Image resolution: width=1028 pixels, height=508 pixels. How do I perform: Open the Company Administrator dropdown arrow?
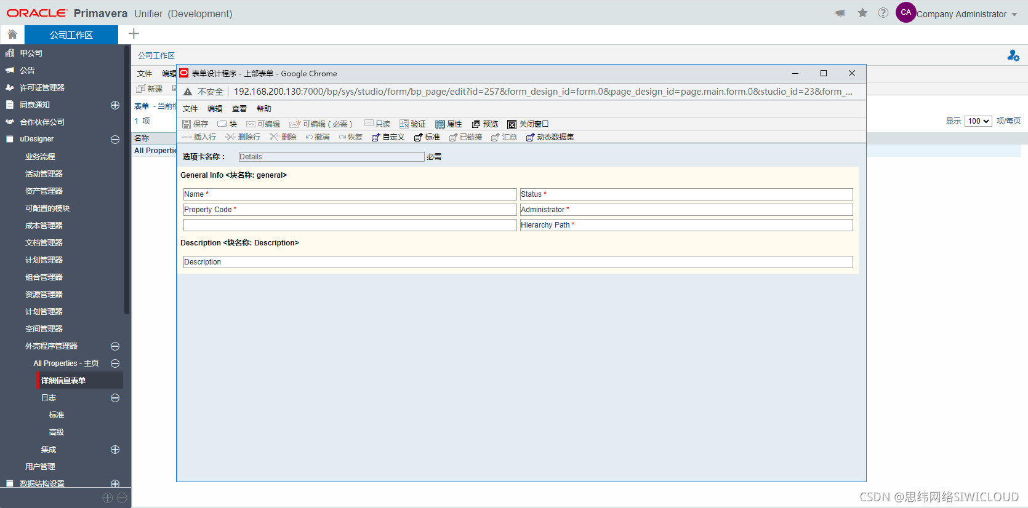click(1014, 15)
